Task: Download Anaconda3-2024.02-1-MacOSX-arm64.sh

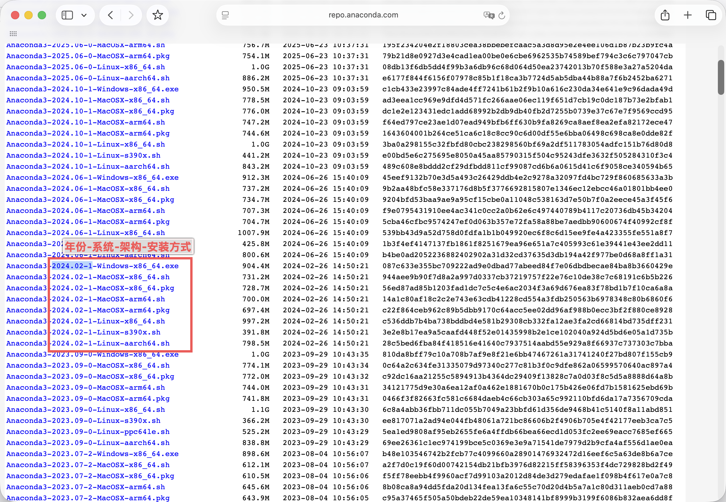Action: [86, 299]
